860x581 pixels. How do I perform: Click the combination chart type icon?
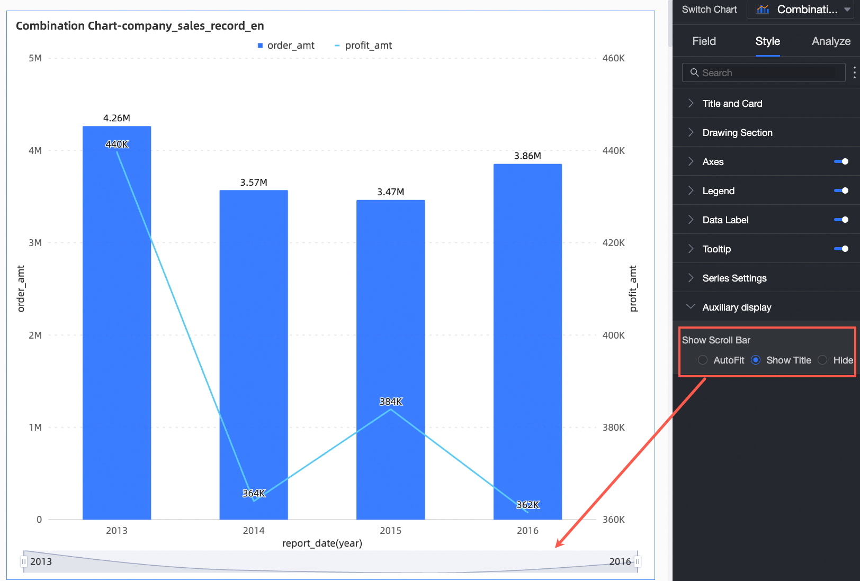pyautogui.click(x=763, y=10)
